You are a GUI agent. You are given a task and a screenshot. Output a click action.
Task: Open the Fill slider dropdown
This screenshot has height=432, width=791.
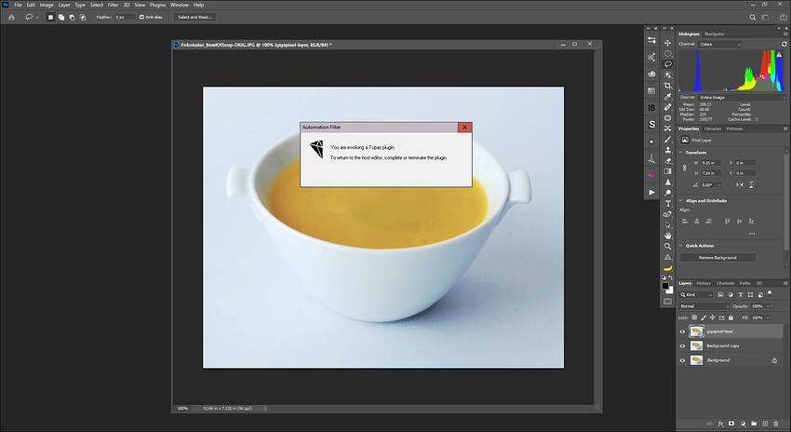pos(769,317)
